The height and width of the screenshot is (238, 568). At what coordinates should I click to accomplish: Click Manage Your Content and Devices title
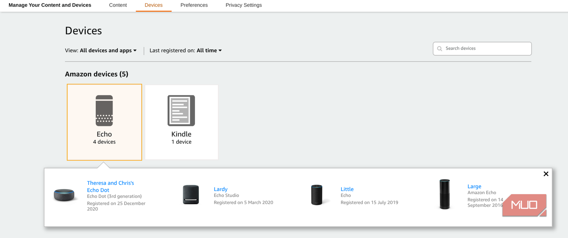coord(50,5)
